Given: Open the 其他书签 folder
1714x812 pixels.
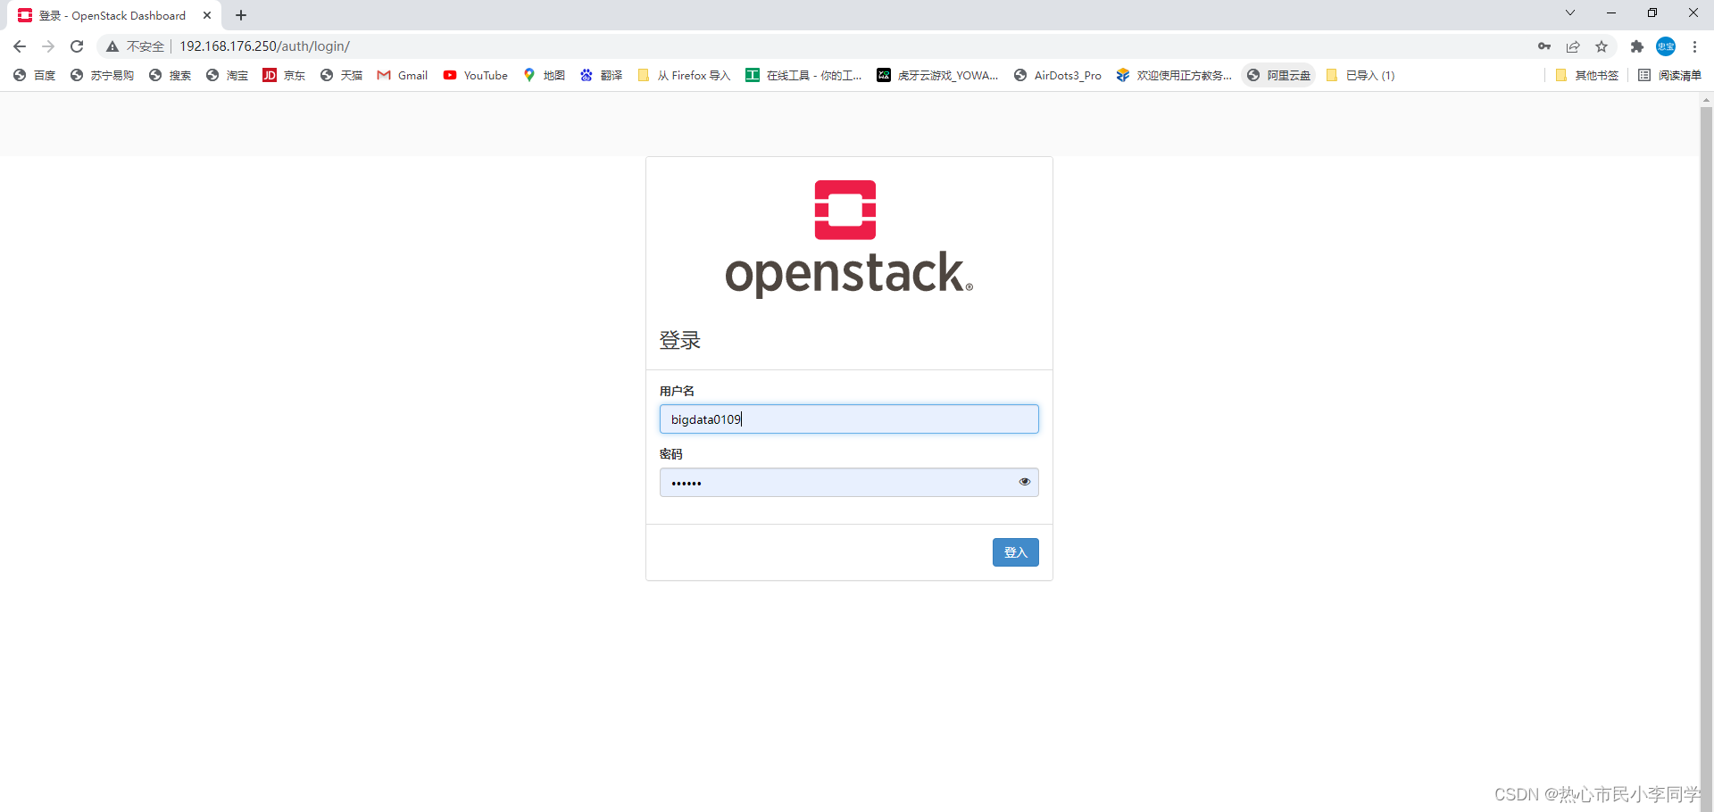Looking at the screenshot, I should (1587, 76).
